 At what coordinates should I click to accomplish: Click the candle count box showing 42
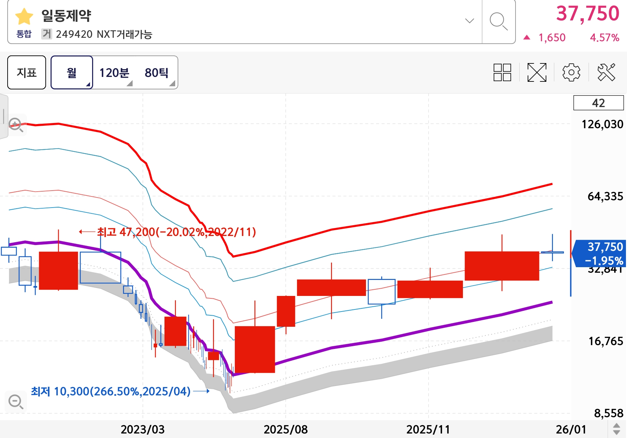click(598, 103)
